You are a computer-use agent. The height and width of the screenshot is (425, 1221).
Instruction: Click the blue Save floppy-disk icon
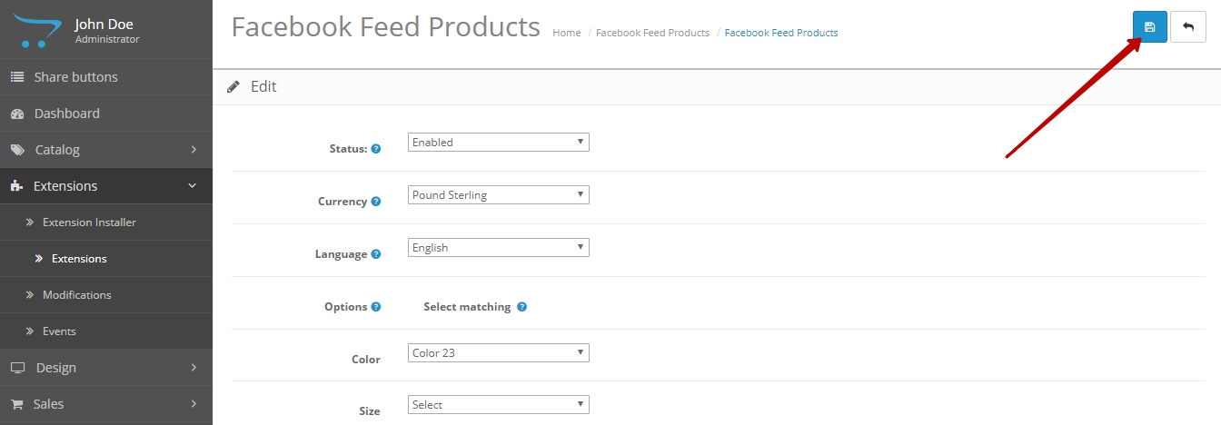(x=1149, y=27)
